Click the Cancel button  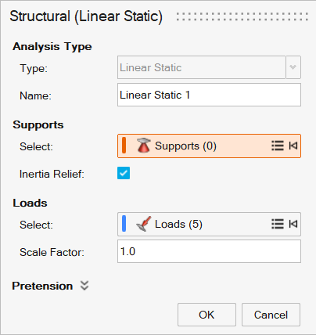tap(271, 315)
